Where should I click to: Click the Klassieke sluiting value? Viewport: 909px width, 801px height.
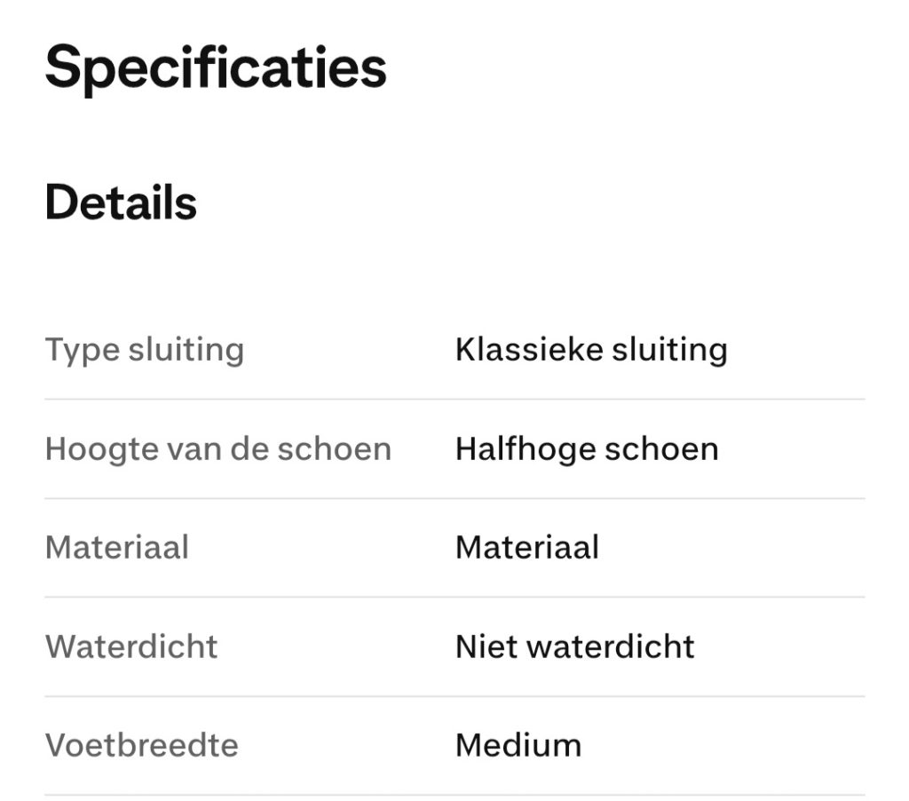pyautogui.click(x=591, y=350)
